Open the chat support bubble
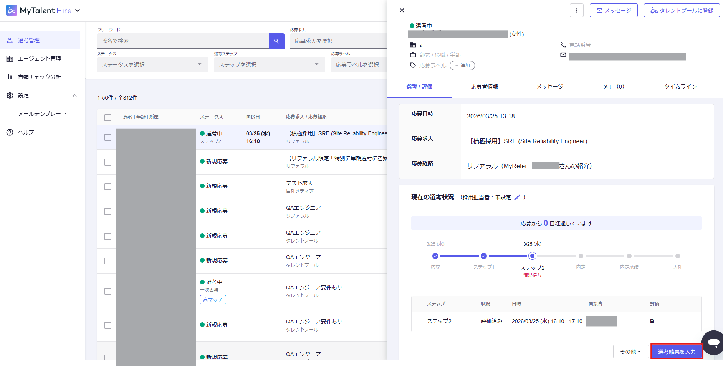The width and height of the screenshot is (723, 366). point(713,342)
